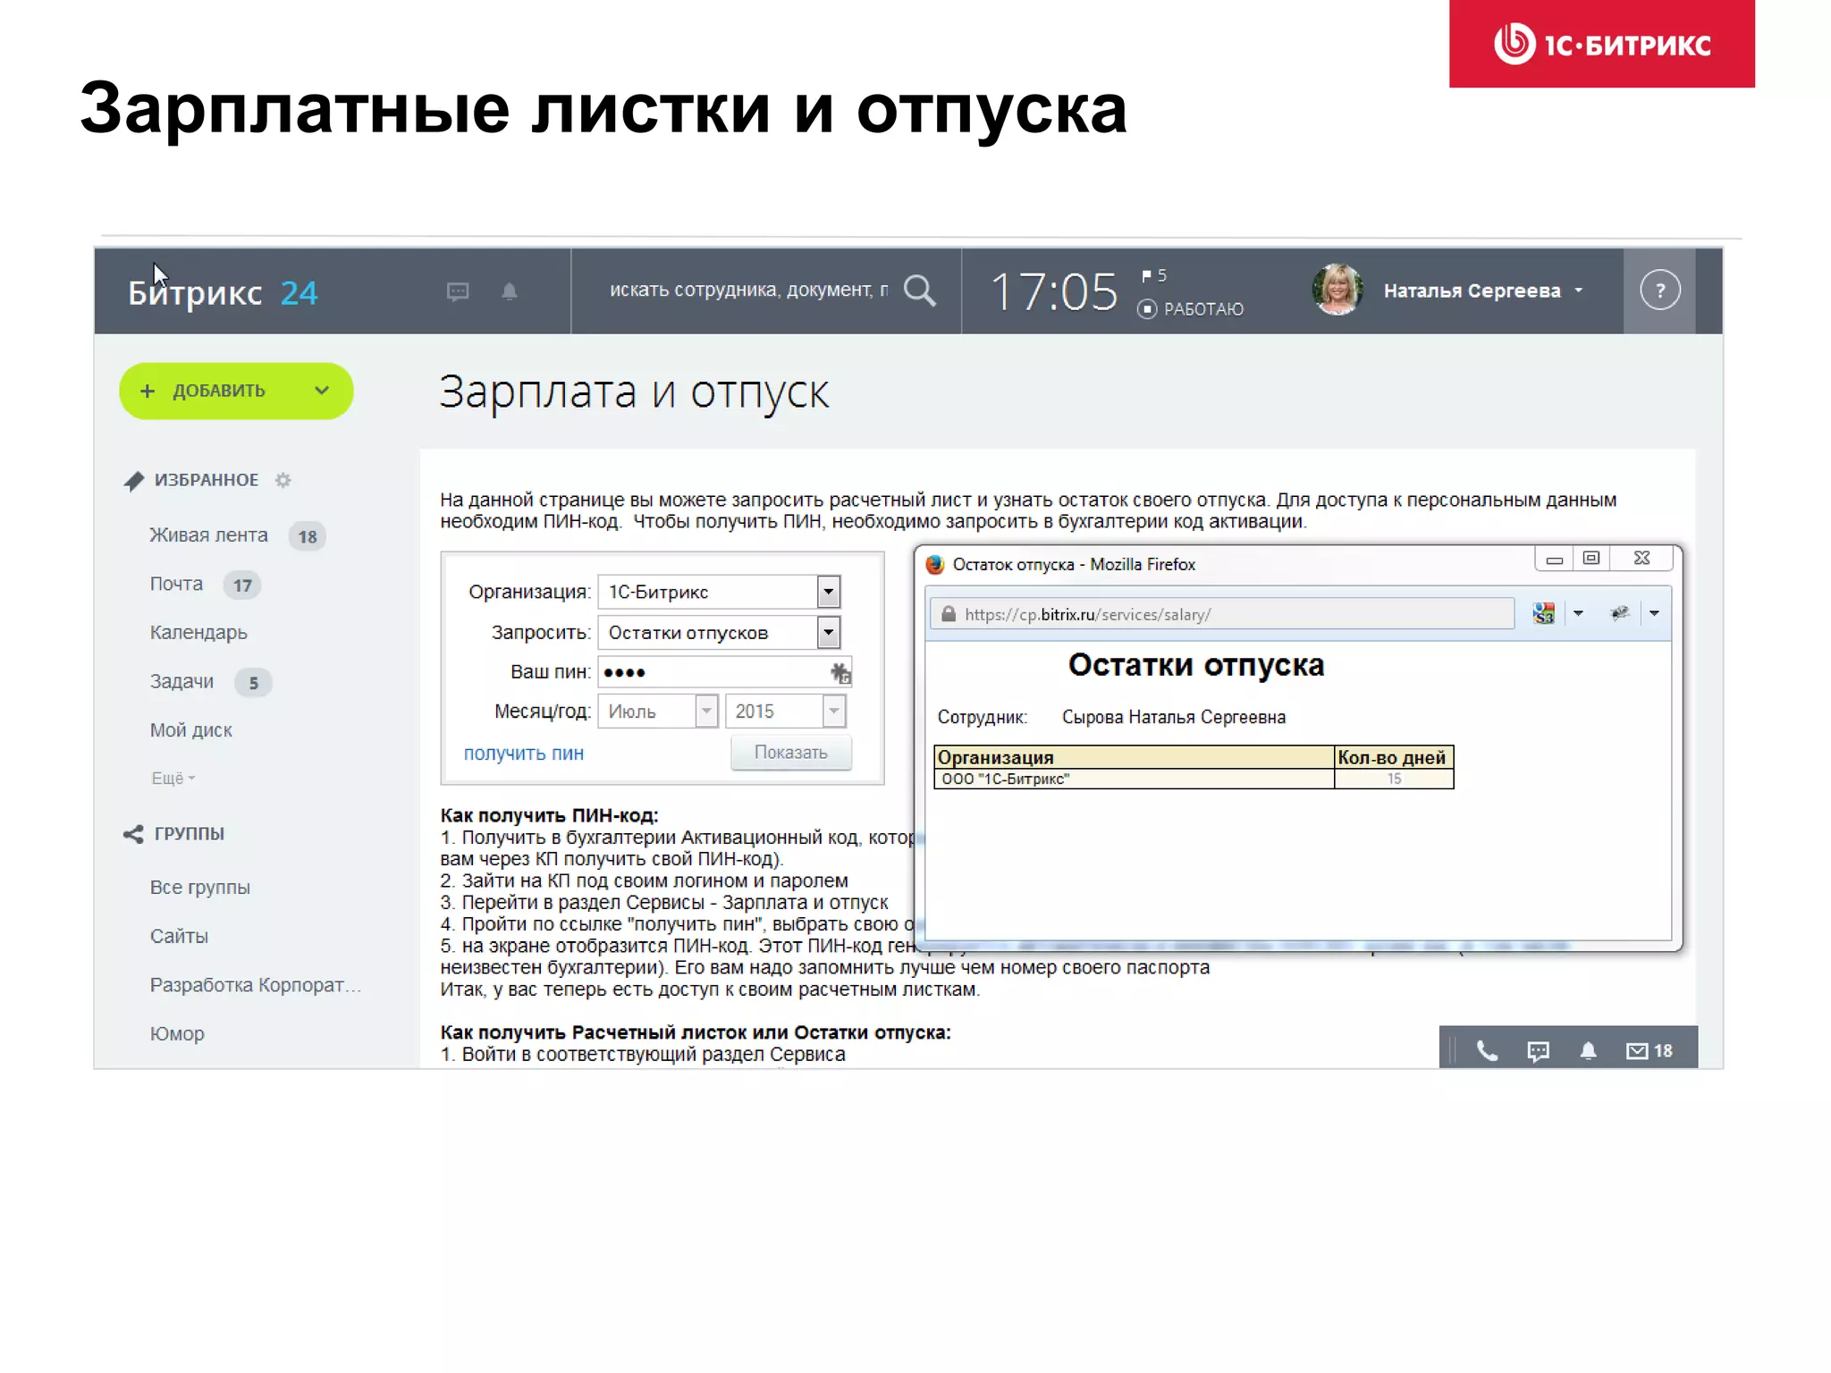Viewport: 1831px width, 1373px height.
Task: Click the 1С-Битрикс logo on slide
Action: 1601,44
